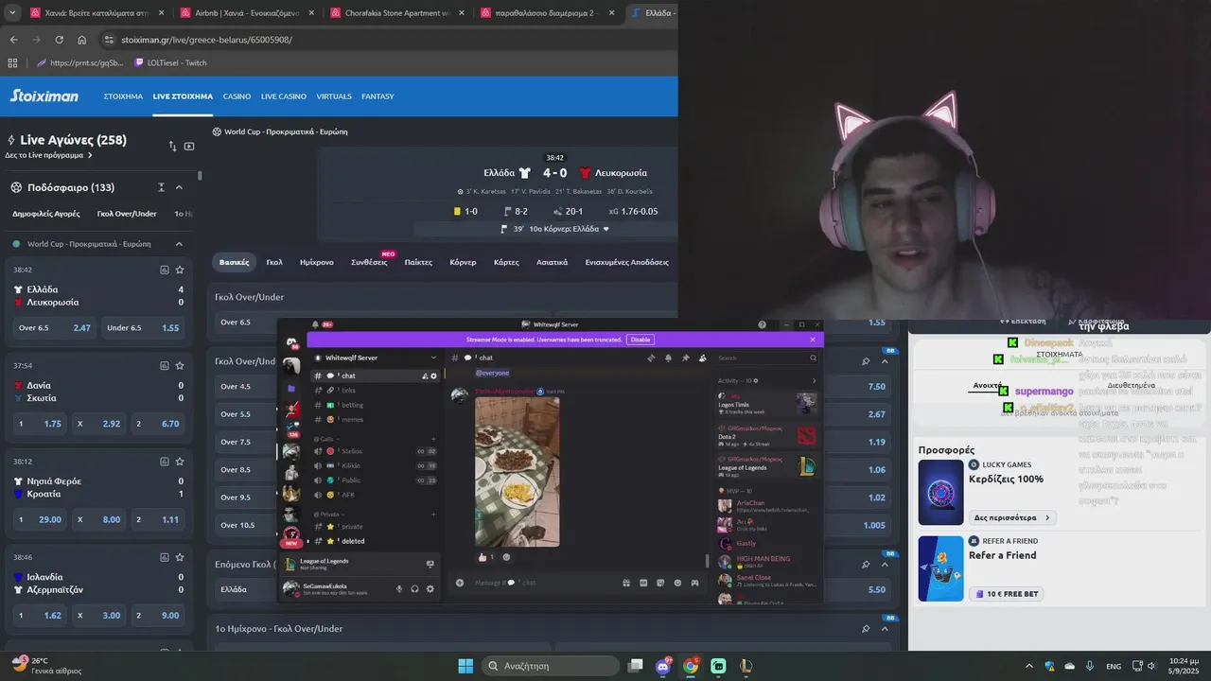This screenshot has width=1211, height=681.
Task: Expand Whitewqlf Server header dropdown
Action: 433,358
